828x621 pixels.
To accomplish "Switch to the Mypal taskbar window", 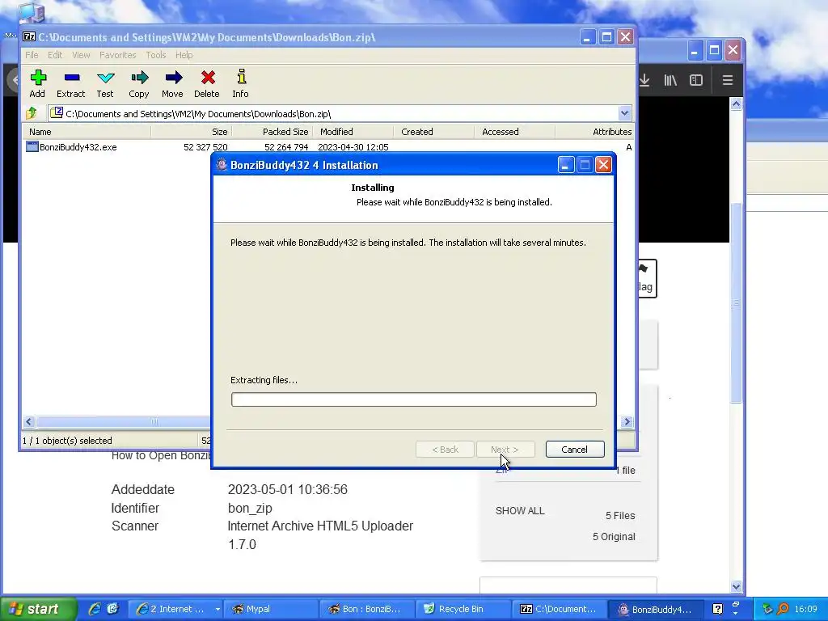I will click(x=270, y=610).
